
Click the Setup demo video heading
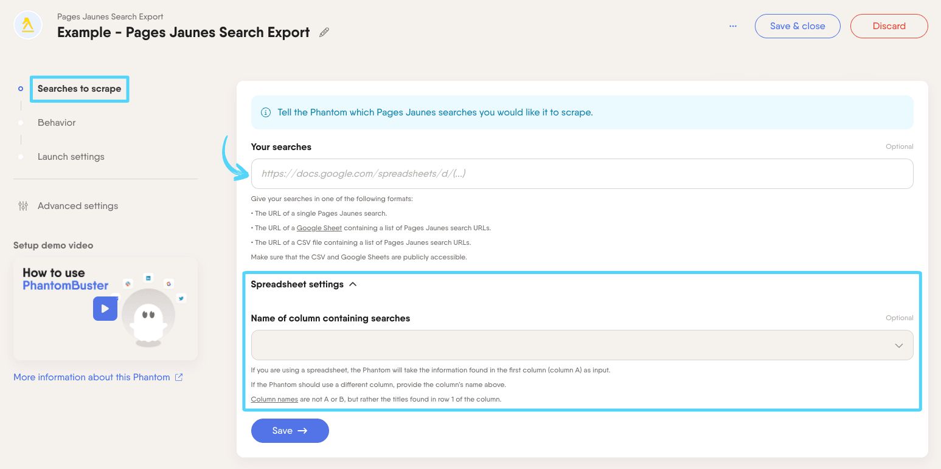pyautogui.click(x=54, y=245)
